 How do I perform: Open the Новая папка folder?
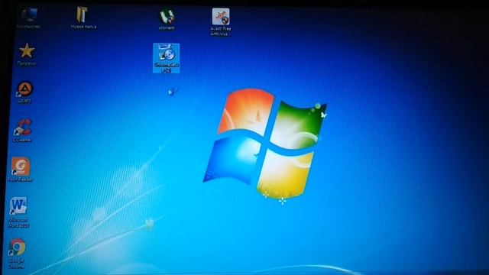83,18
